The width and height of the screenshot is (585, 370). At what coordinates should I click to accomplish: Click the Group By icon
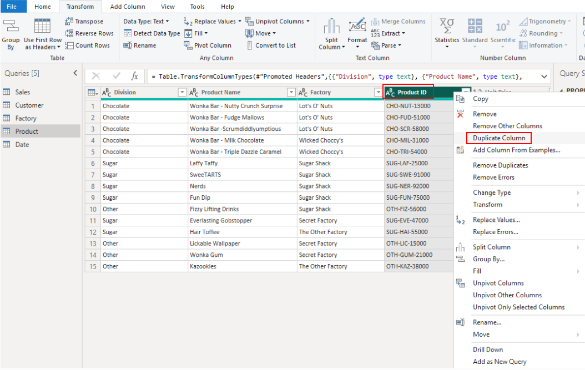[11, 26]
